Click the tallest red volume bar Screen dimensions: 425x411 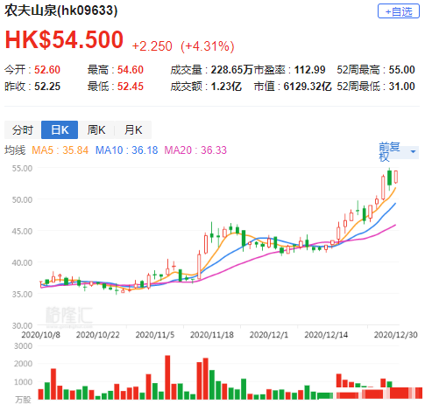click(x=167, y=378)
